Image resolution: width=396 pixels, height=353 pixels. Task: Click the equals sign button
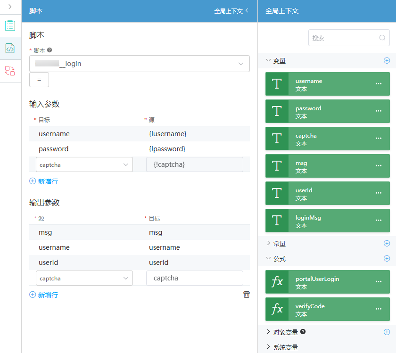(x=39, y=80)
